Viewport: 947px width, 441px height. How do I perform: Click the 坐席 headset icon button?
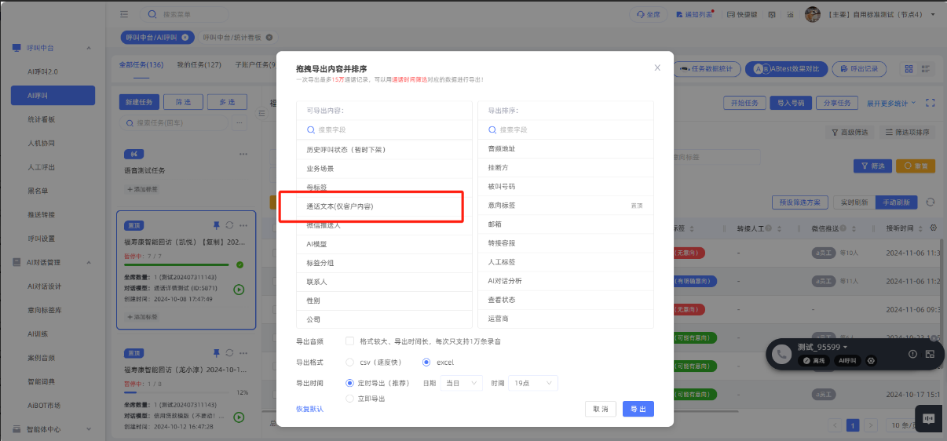coord(649,14)
